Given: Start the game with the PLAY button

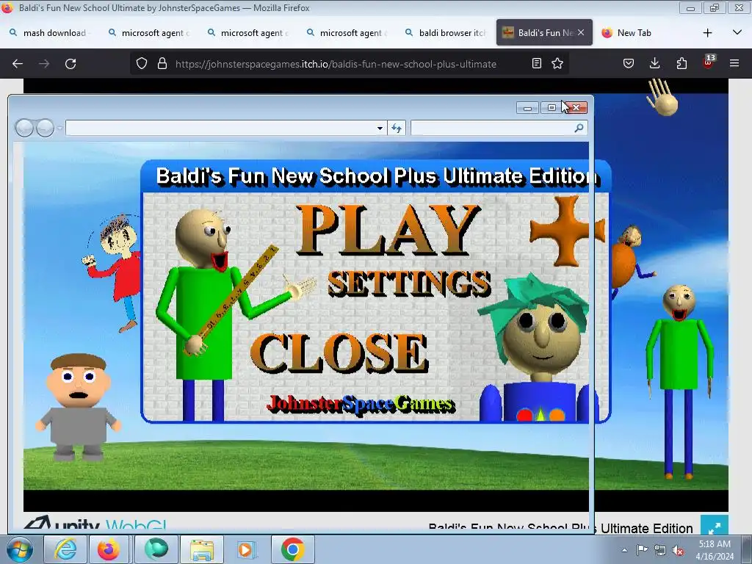Looking at the screenshot, I should [x=388, y=230].
